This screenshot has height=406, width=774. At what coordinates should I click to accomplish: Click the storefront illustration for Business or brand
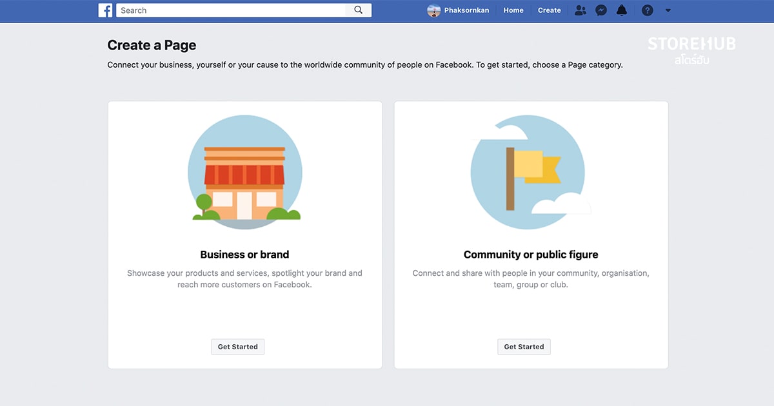(x=245, y=172)
